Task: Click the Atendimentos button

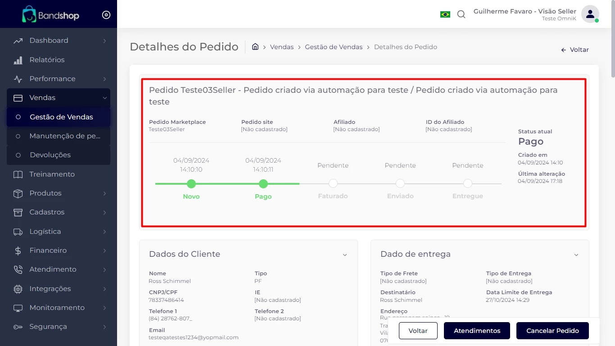Action: (x=477, y=331)
